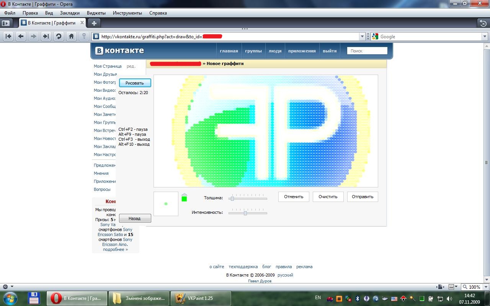The image size is (490, 306).
Task: Open the Opera status bar sync icon
Action: click(x=5, y=286)
